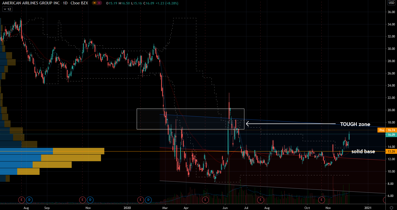Click the 24.00 price axis label
This screenshot has height=210, width=397.
click(391, 85)
